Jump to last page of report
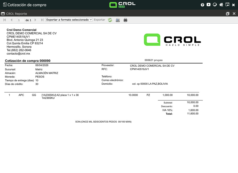This screenshot has width=238, height=173. coord(42,20)
